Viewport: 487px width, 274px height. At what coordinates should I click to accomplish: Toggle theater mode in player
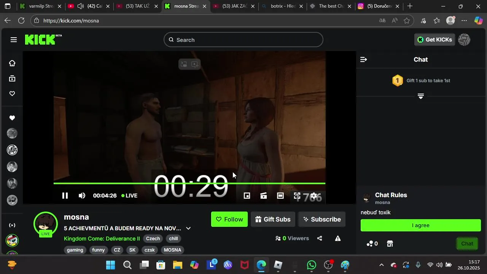point(280,196)
